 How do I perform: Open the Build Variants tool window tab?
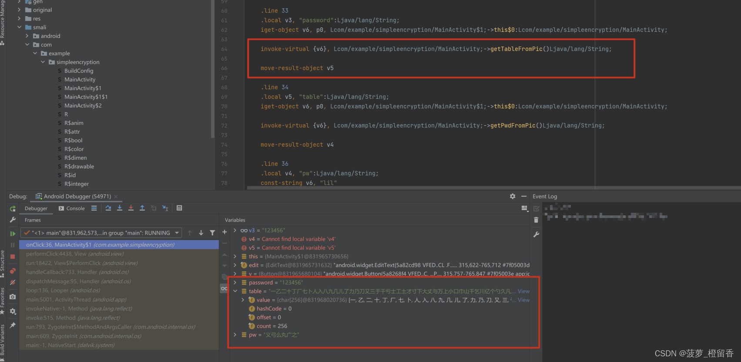click(2, 342)
